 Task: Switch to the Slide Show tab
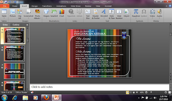[76, 6]
